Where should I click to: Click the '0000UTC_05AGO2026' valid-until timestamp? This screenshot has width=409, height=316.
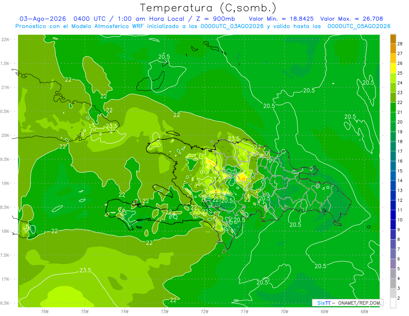tap(359, 26)
